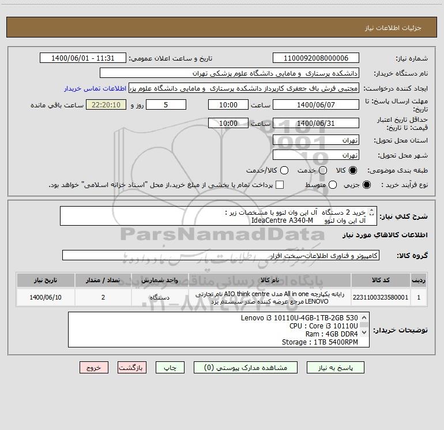Screen dimensions: 444x430
Task: Click the ردیف column header
Action: pyautogui.click(x=419, y=280)
